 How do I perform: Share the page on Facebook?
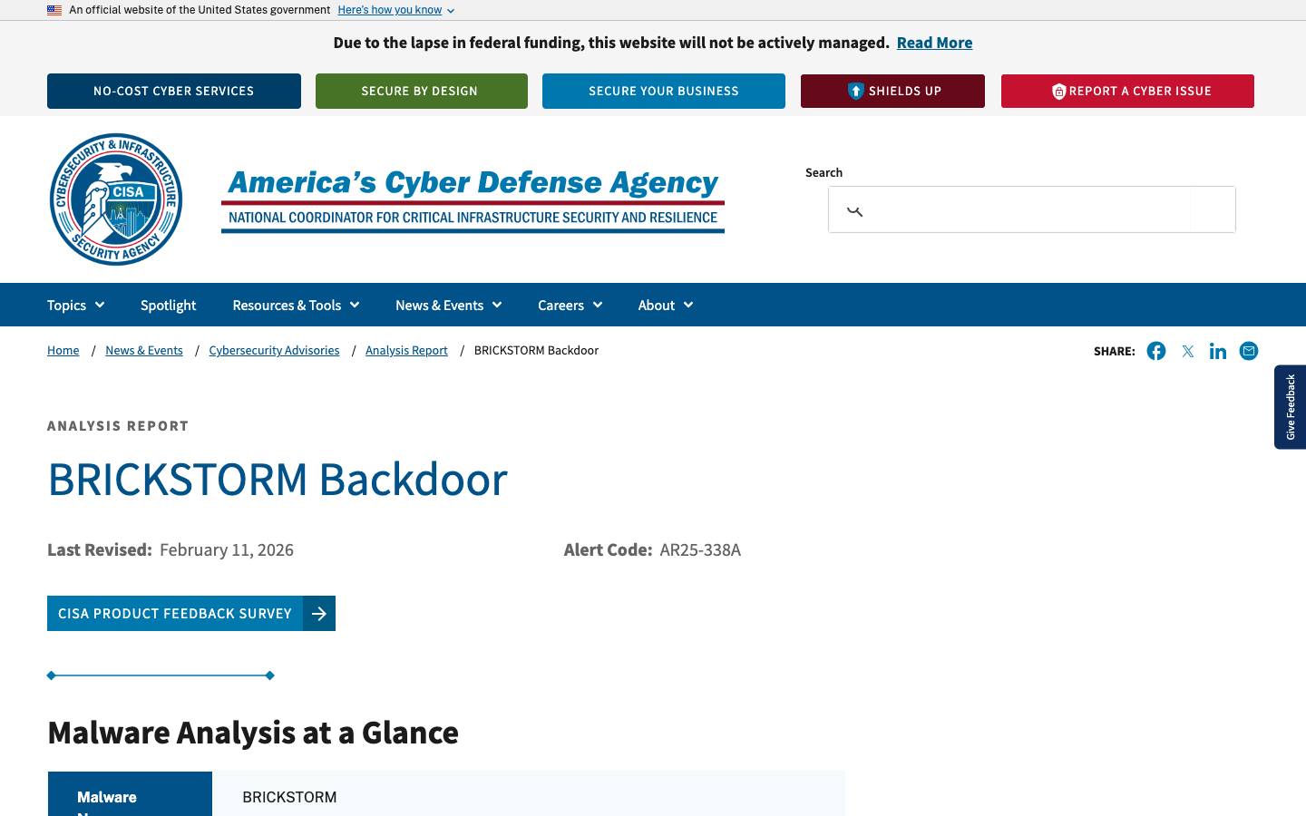coord(1156,351)
